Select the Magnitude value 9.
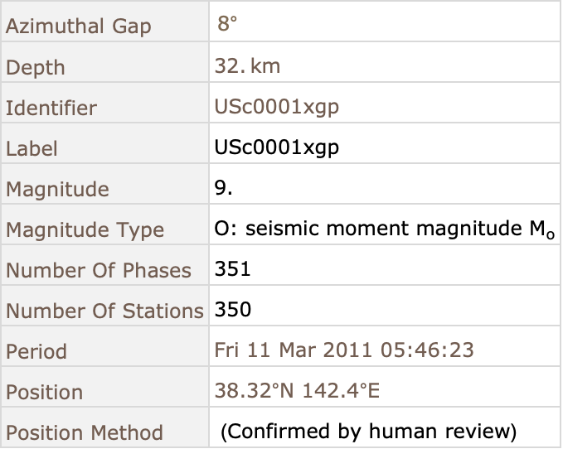This screenshot has width=563, height=473. 223,187
